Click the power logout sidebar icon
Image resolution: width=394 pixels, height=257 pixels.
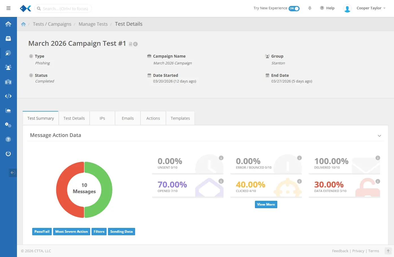click(x=8, y=154)
